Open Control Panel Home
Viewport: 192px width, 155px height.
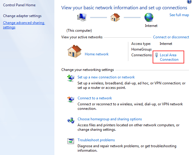[x=19, y=5]
